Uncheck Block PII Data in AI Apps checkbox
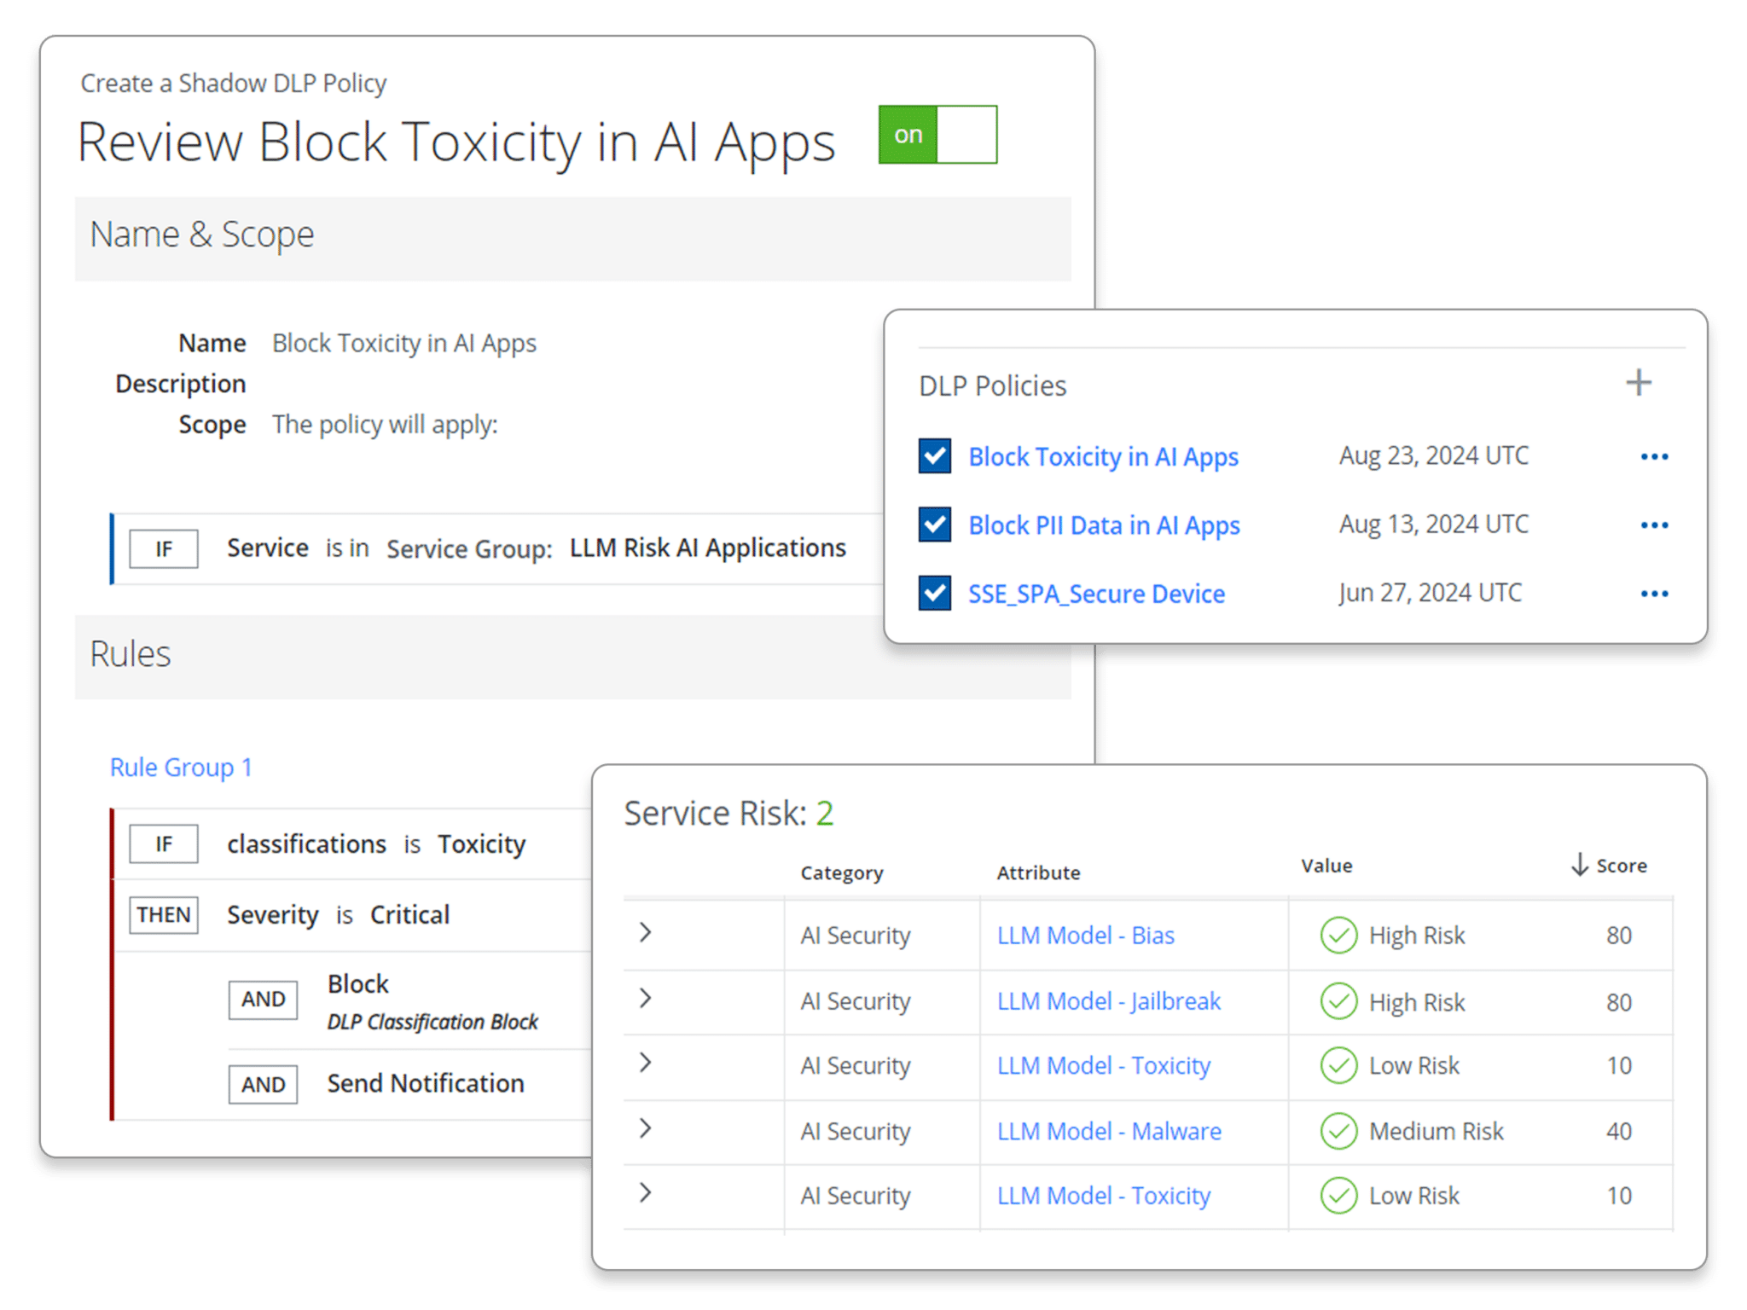The image size is (1747, 1310). tap(935, 525)
